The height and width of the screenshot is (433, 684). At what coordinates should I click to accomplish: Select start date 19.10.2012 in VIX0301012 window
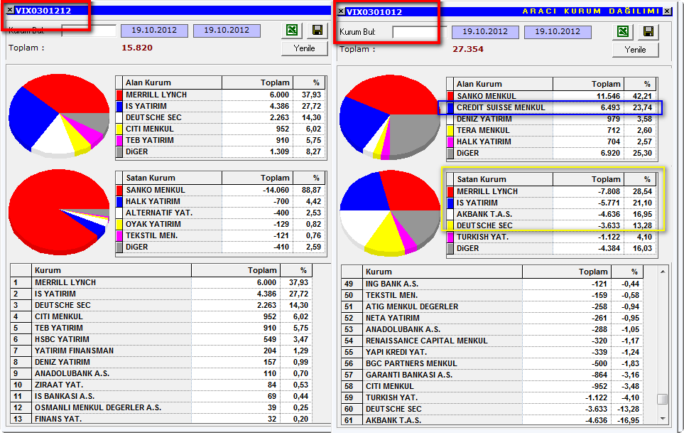click(485, 32)
